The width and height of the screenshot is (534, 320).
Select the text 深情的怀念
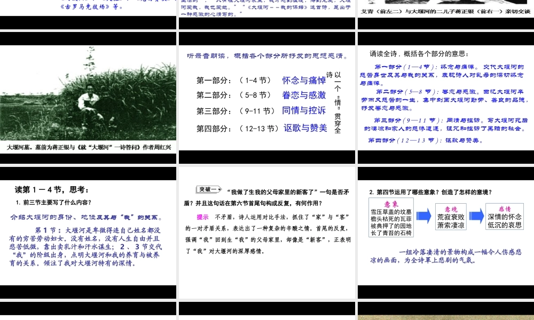[505, 217]
